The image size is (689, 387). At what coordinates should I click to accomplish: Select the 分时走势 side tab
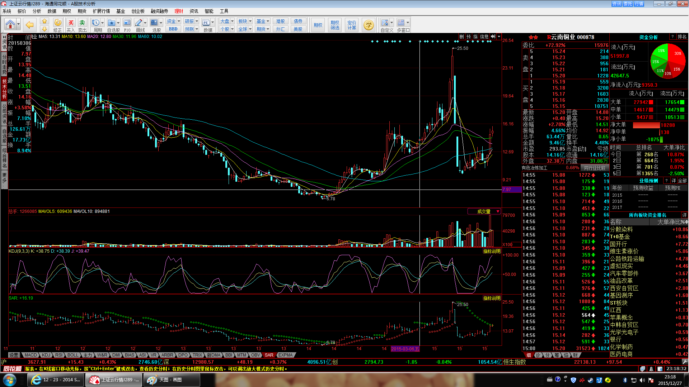pyautogui.click(x=4, y=64)
